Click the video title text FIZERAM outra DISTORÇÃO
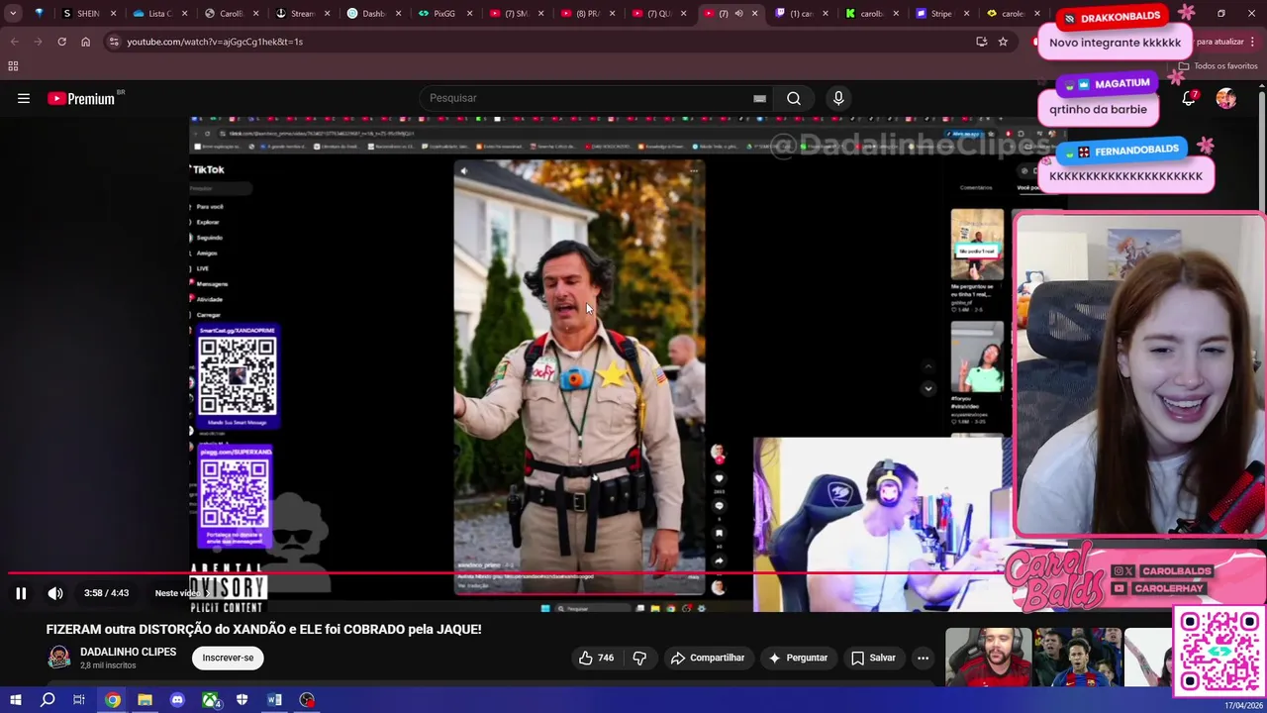The width and height of the screenshot is (1267, 713). point(263,629)
